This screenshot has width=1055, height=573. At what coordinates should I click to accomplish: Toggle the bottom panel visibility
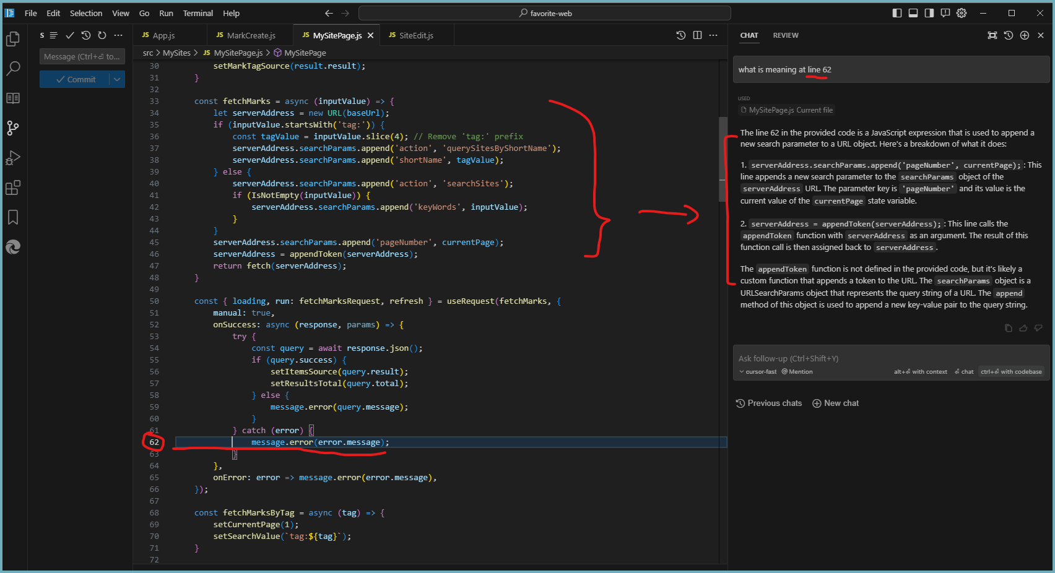[x=913, y=13]
